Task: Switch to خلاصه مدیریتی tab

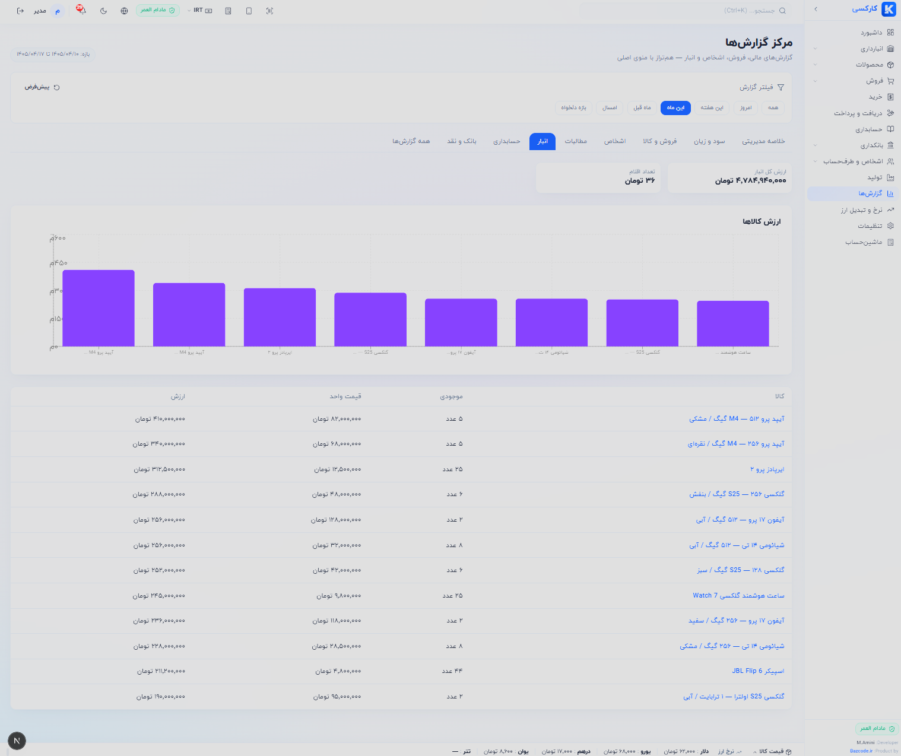Action: pos(763,141)
